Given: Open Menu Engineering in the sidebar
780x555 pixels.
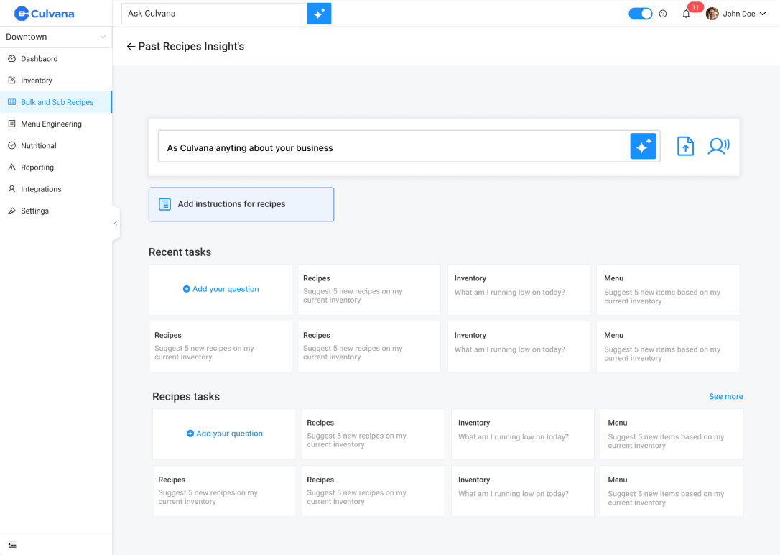Looking at the screenshot, I should [x=51, y=124].
